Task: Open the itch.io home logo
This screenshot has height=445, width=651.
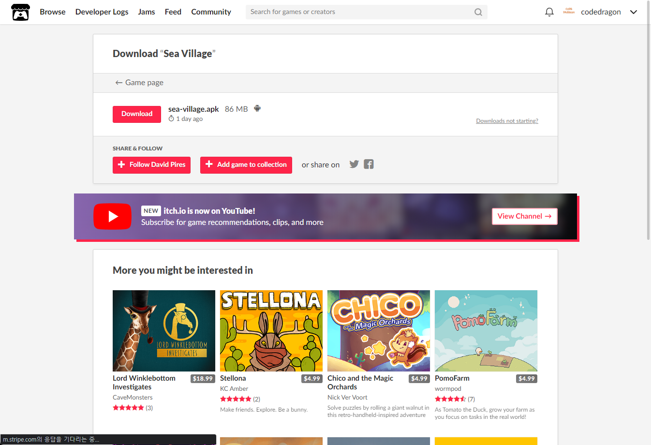Action: tap(20, 12)
